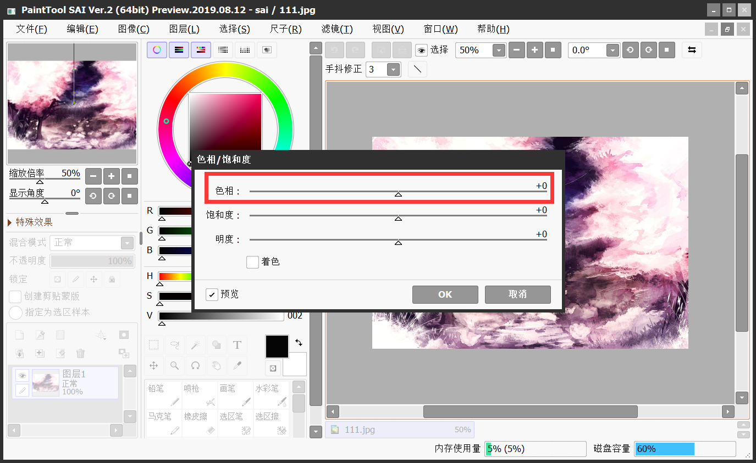Viewport: 756px width, 463px height.
Task: Select the 橡皮擦 eraser brush
Action: 199,423
